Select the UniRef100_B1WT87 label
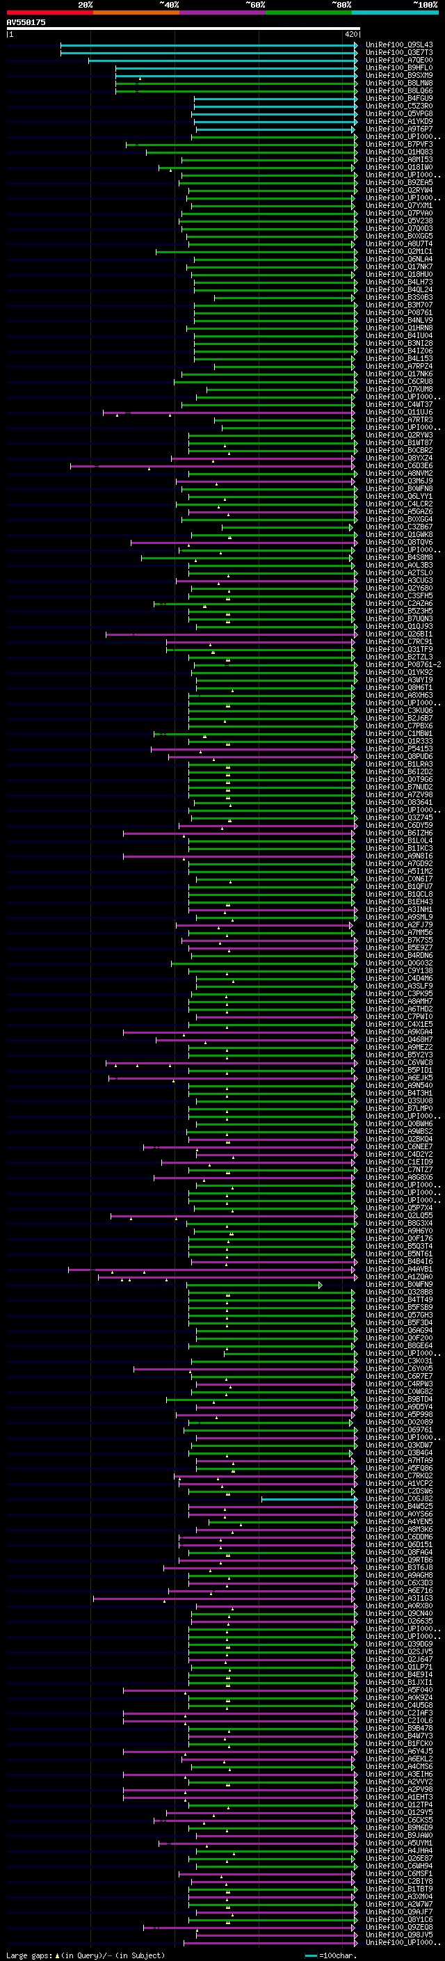The height and width of the screenshot is (1961, 445). point(399,443)
